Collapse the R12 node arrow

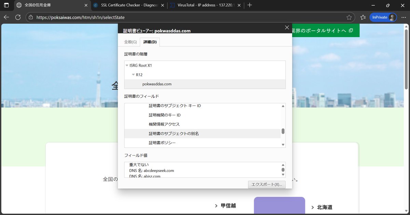coord(133,74)
